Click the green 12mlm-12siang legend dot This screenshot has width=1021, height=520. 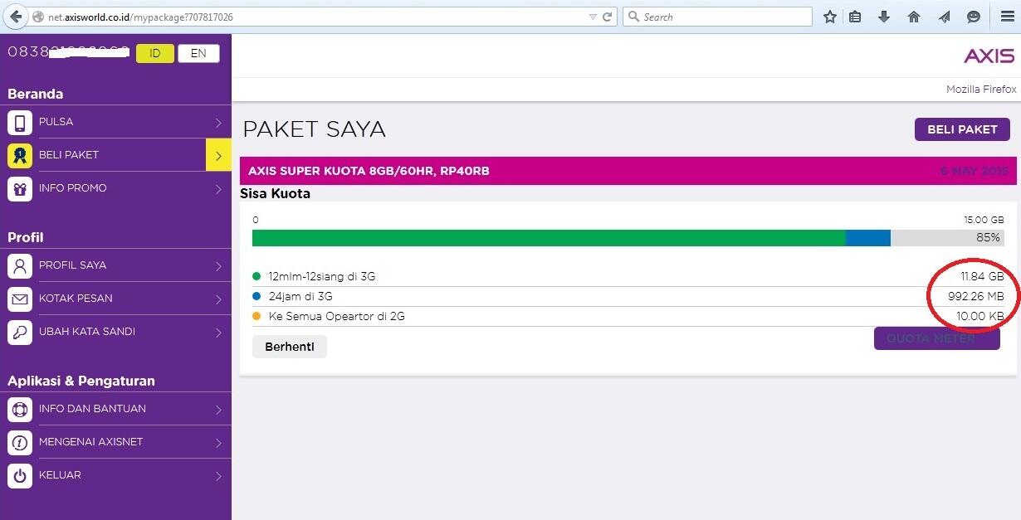[x=256, y=276]
